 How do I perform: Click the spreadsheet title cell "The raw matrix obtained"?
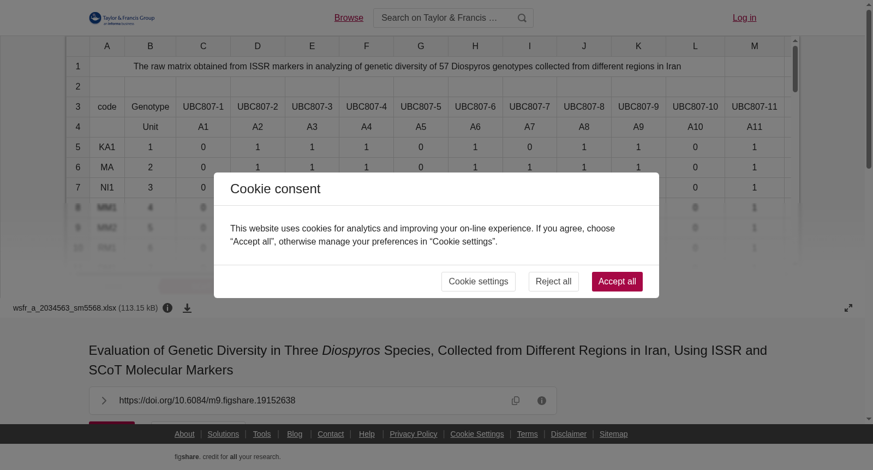click(407, 67)
